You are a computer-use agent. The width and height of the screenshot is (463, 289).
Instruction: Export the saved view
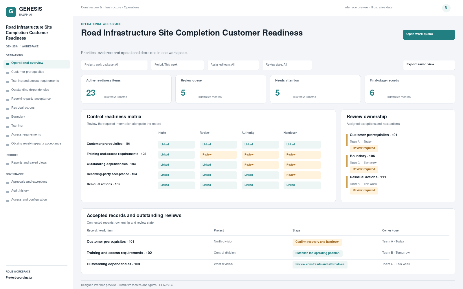[429, 65]
